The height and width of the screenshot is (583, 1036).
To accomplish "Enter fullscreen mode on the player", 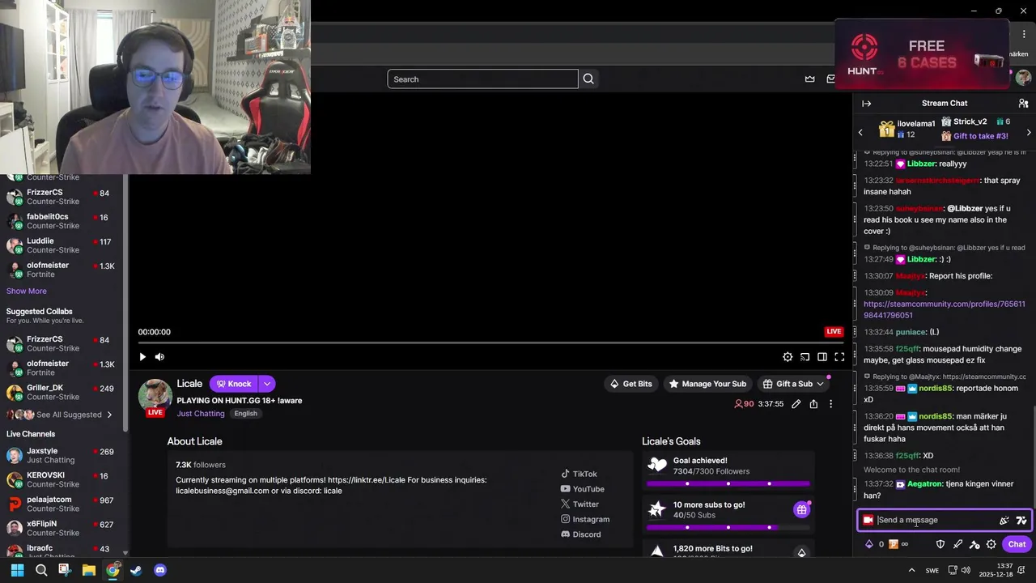I will 839,357.
